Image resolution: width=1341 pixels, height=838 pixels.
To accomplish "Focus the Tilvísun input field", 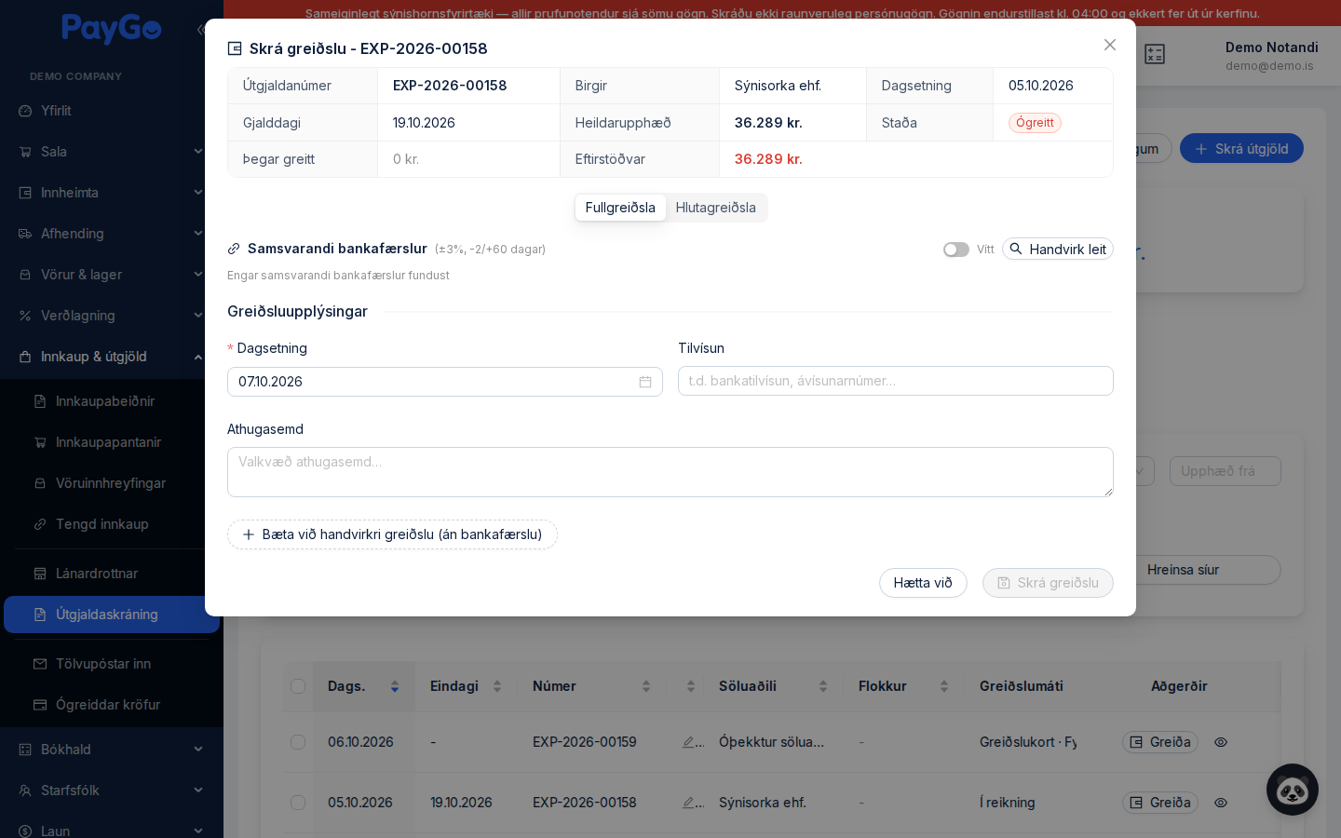I will click(896, 381).
